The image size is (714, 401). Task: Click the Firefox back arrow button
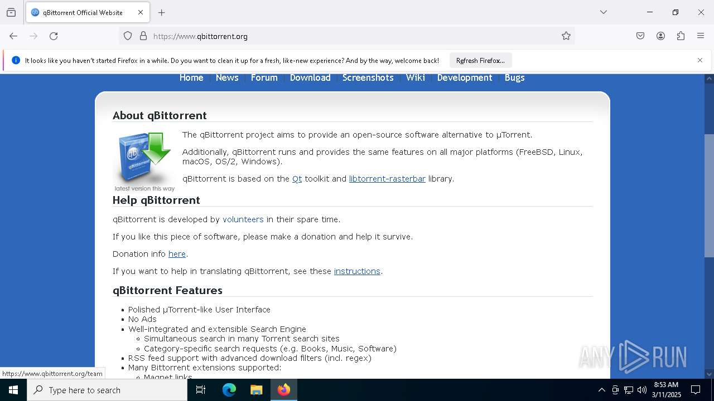(x=13, y=36)
